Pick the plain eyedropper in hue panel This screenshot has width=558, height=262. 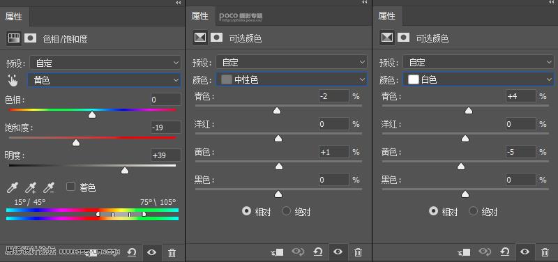(x=13, y=187)
